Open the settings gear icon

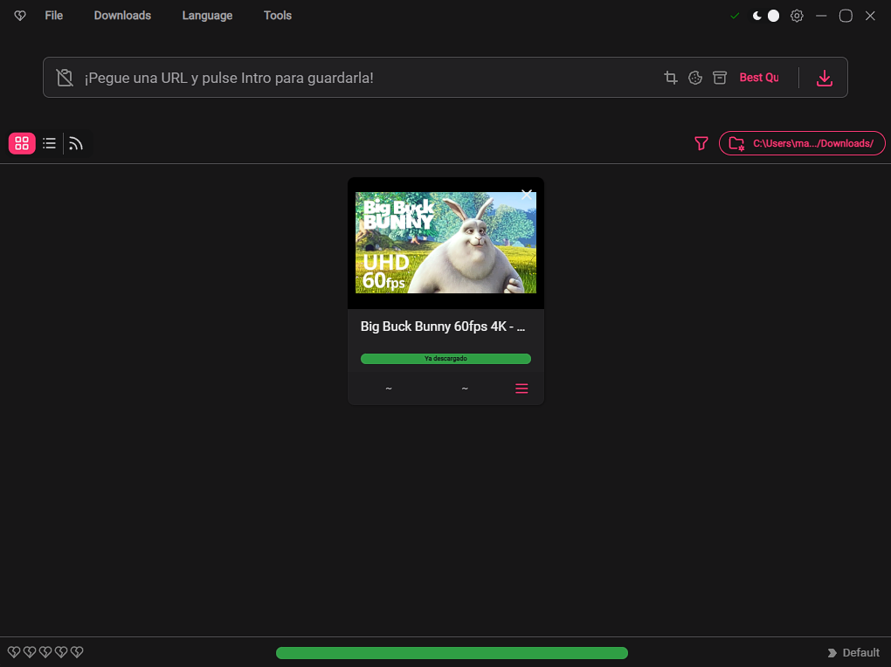tap(797, 16)
